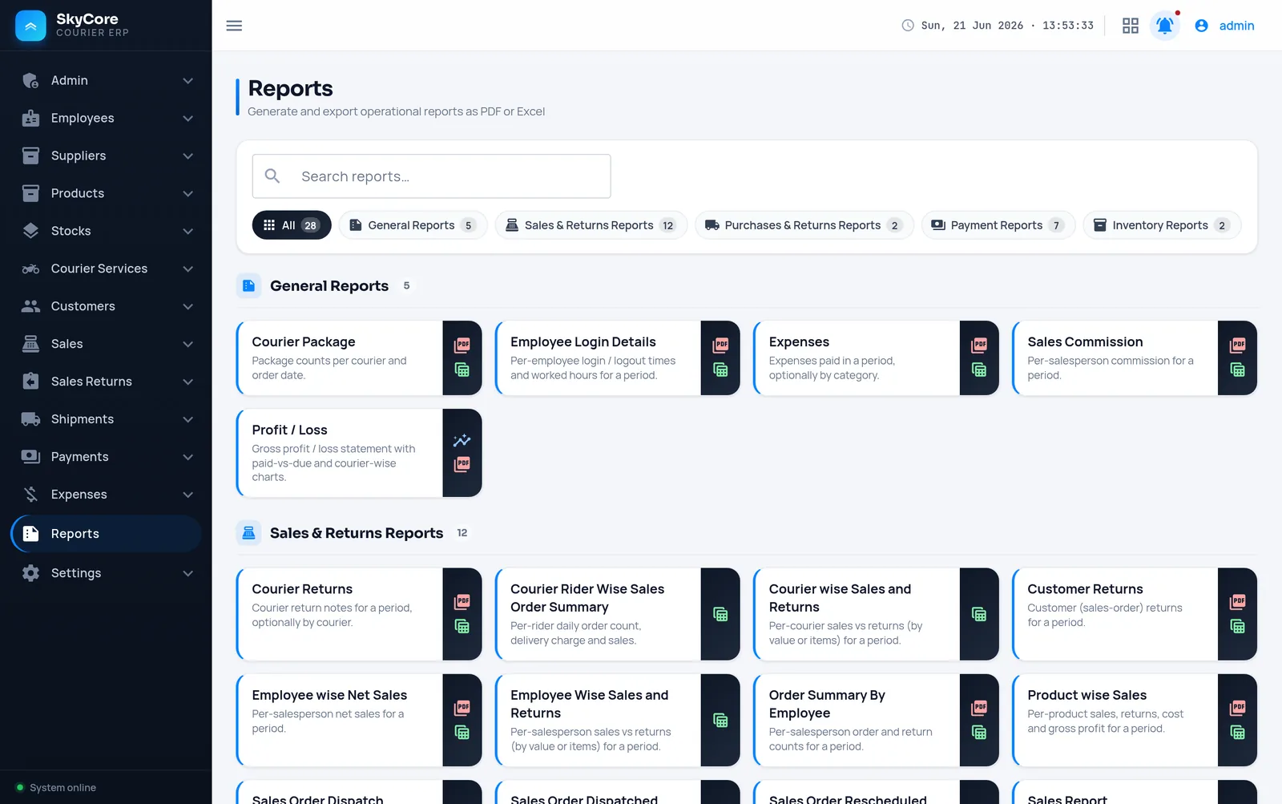Open the Reports sidebar item
The image size is (1282, 804).
pos(106,534)
